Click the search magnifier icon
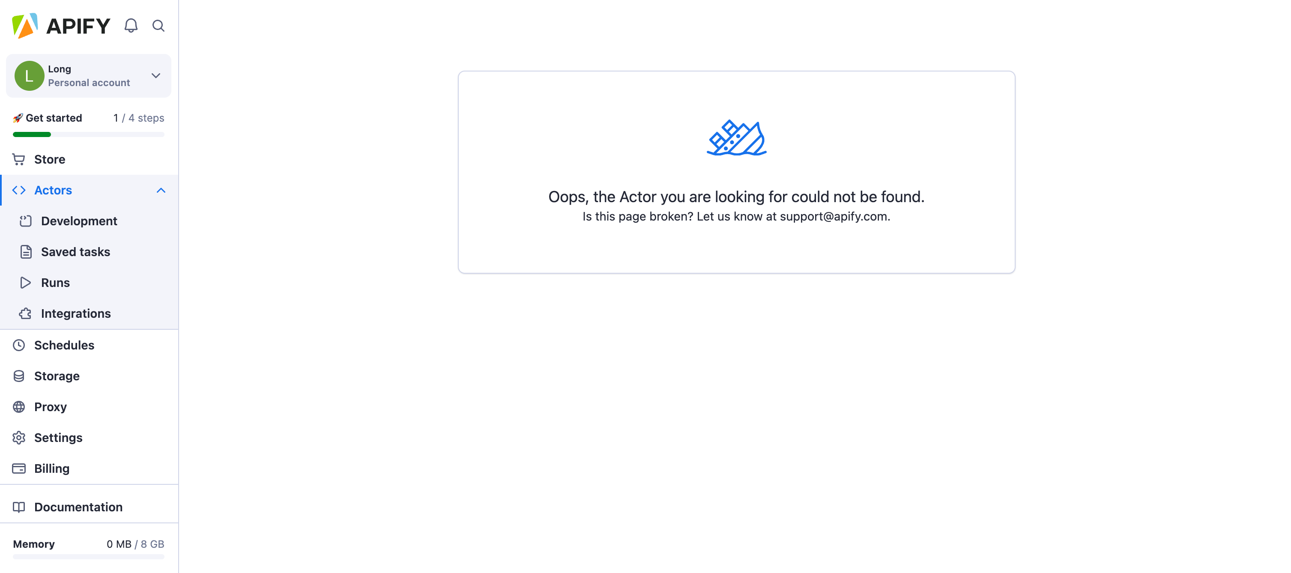The width and height of the screenshot is (1291, 573). coord(158,26)
